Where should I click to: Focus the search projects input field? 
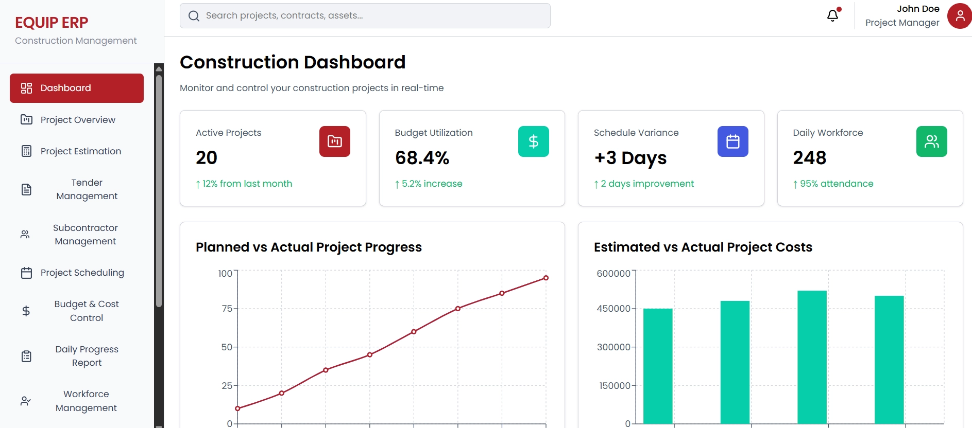371,16
